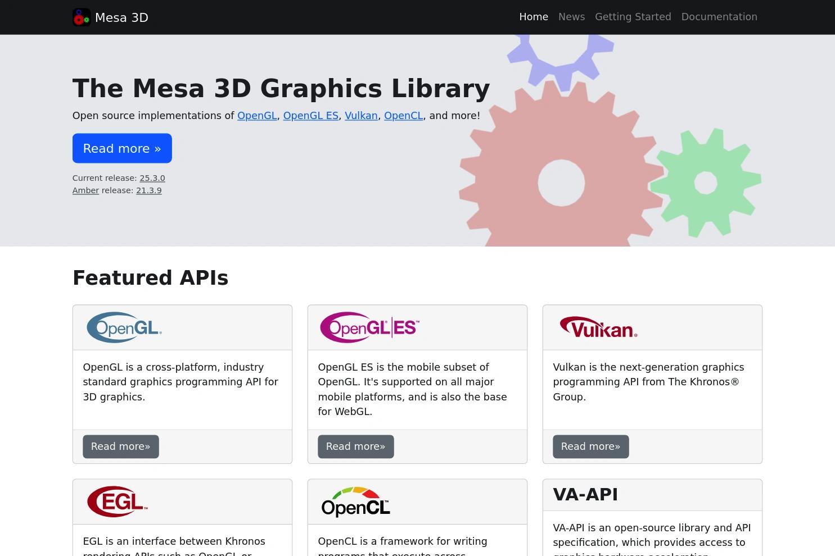This screenshot has height=556, width=835.
Task: Open the 21.3.9 Amber release link
Action: pos(149,190)
